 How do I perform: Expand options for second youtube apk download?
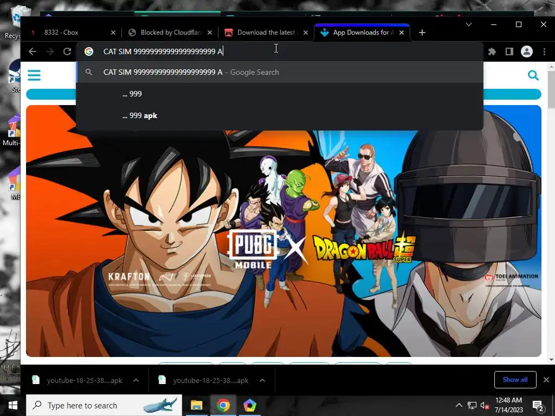tap(262, 380)
